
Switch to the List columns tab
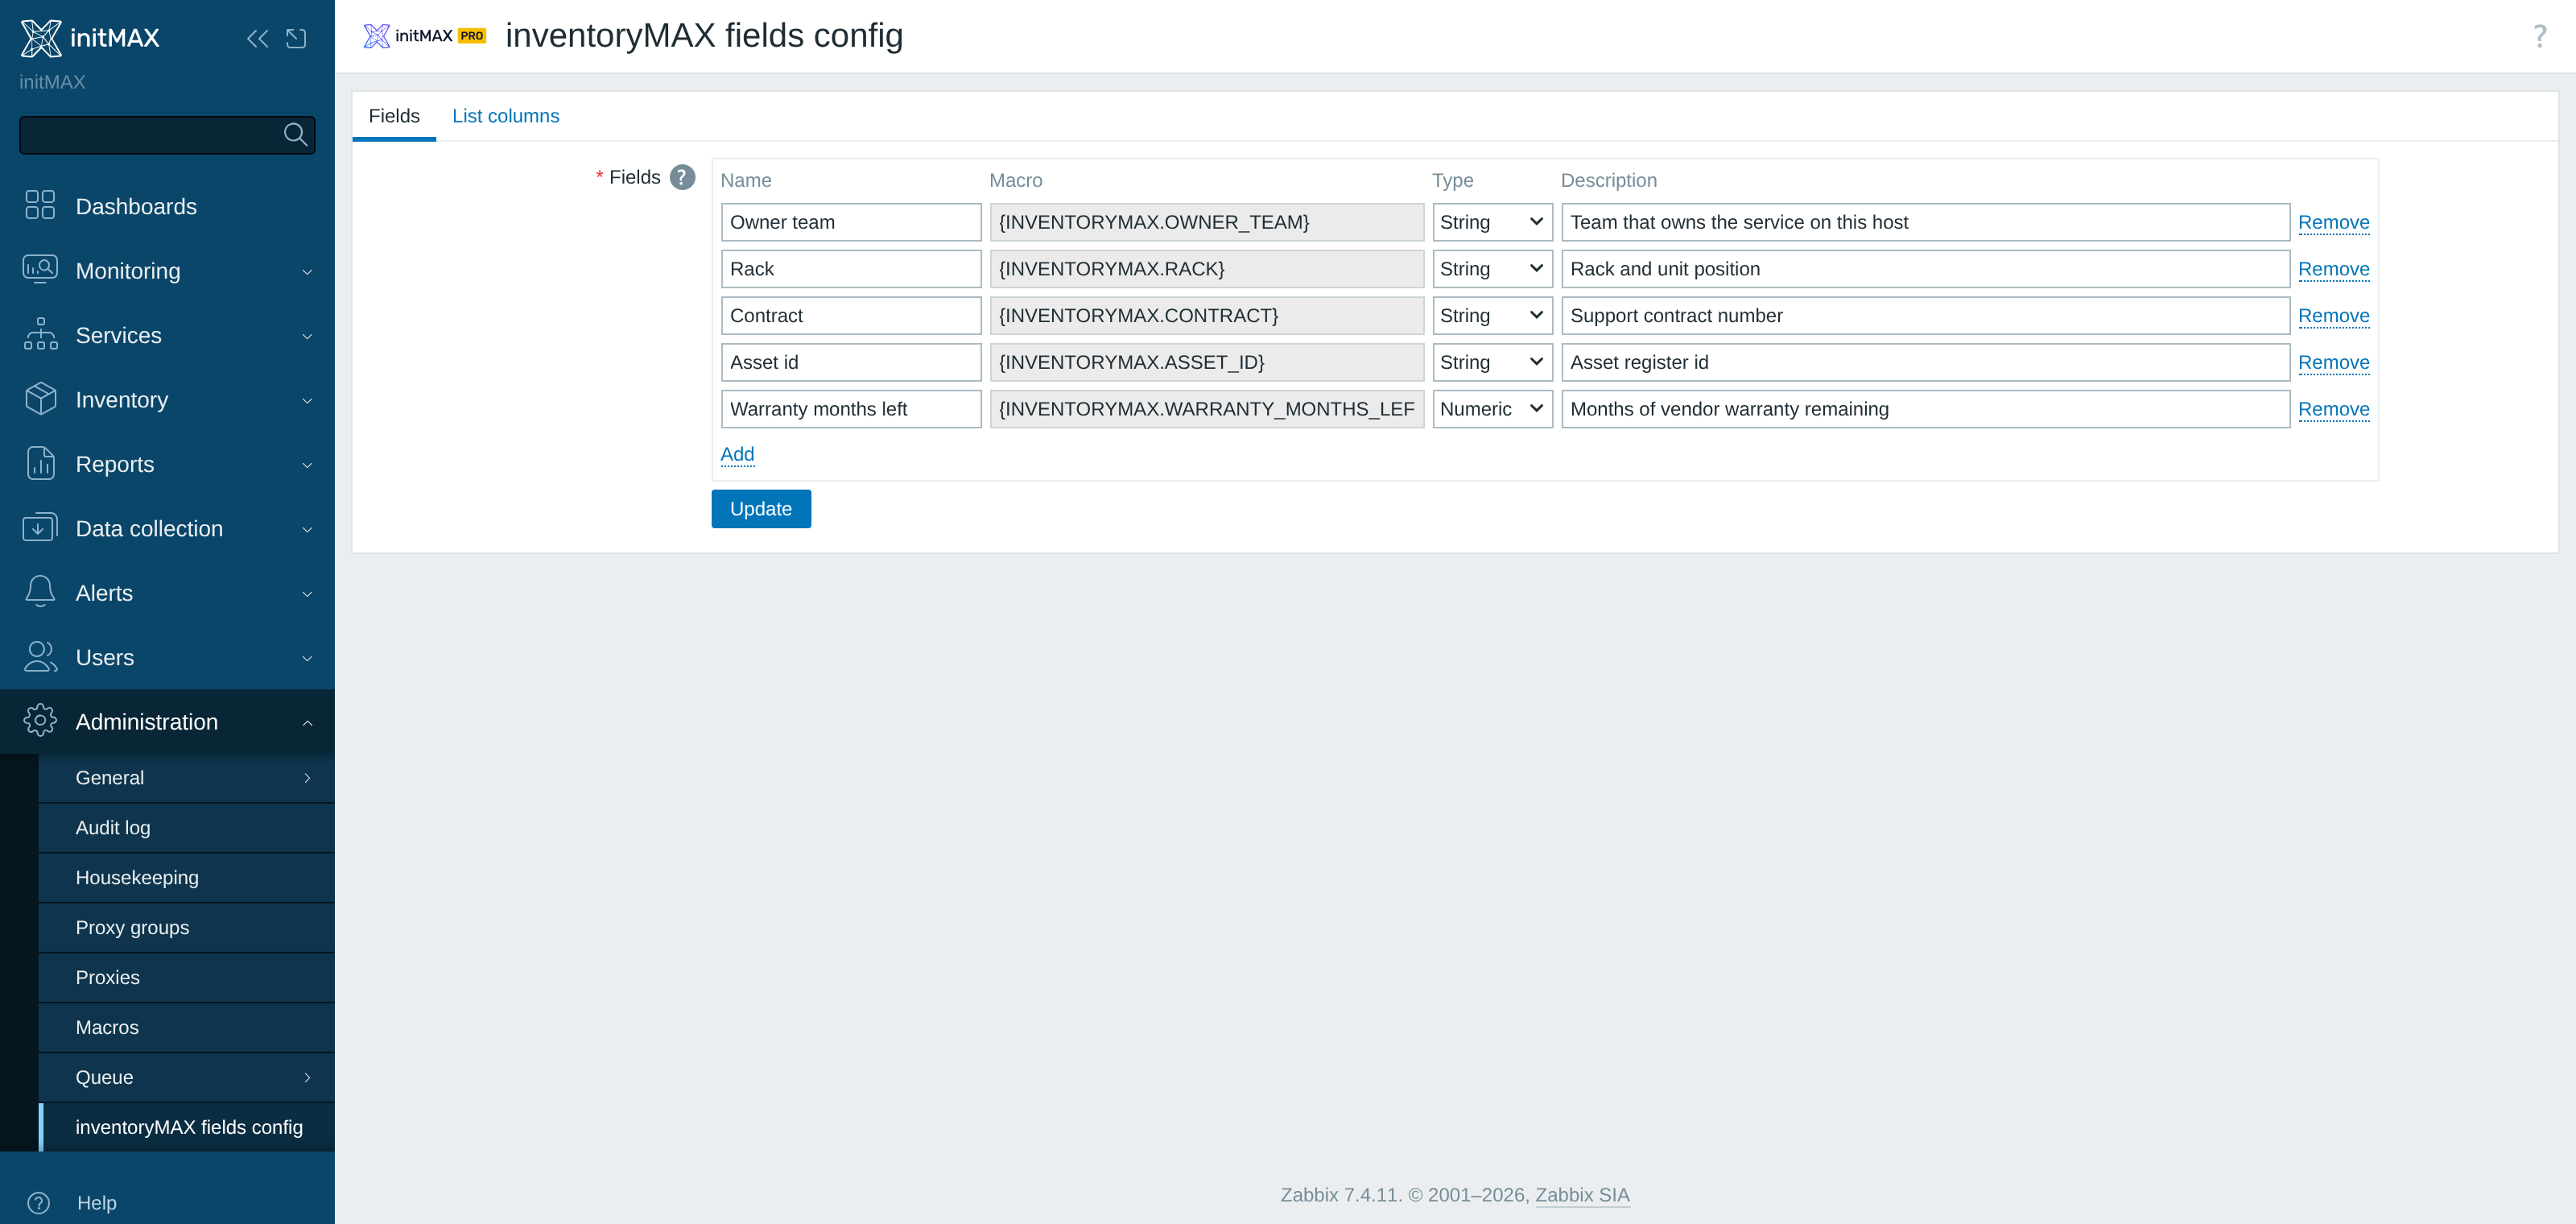pos(505,116)
